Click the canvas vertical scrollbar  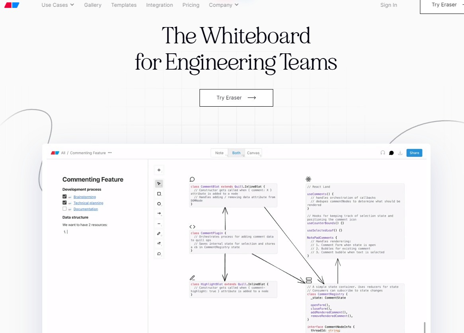[425, 327]
